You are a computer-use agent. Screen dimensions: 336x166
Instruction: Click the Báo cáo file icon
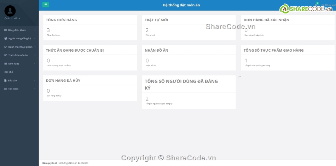pyautogui.click(x=5, y=80)
